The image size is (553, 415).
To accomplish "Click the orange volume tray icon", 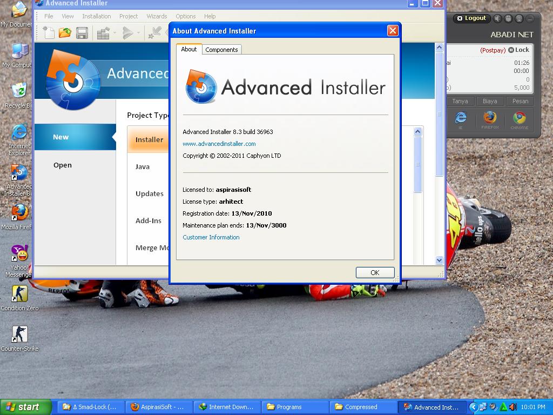I will (513, 407).
